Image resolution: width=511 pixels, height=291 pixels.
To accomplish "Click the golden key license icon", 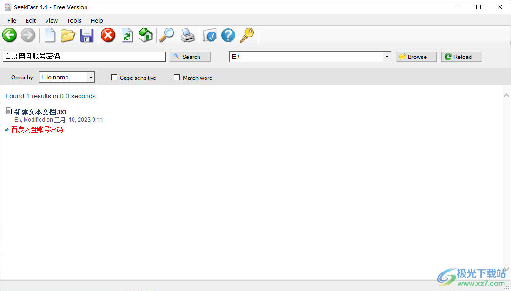I will click(247, 35).
